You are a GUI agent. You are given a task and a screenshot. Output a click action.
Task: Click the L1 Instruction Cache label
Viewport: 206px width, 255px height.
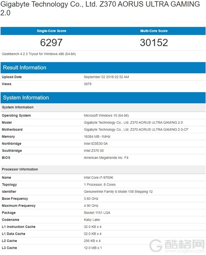coord(19,227)
